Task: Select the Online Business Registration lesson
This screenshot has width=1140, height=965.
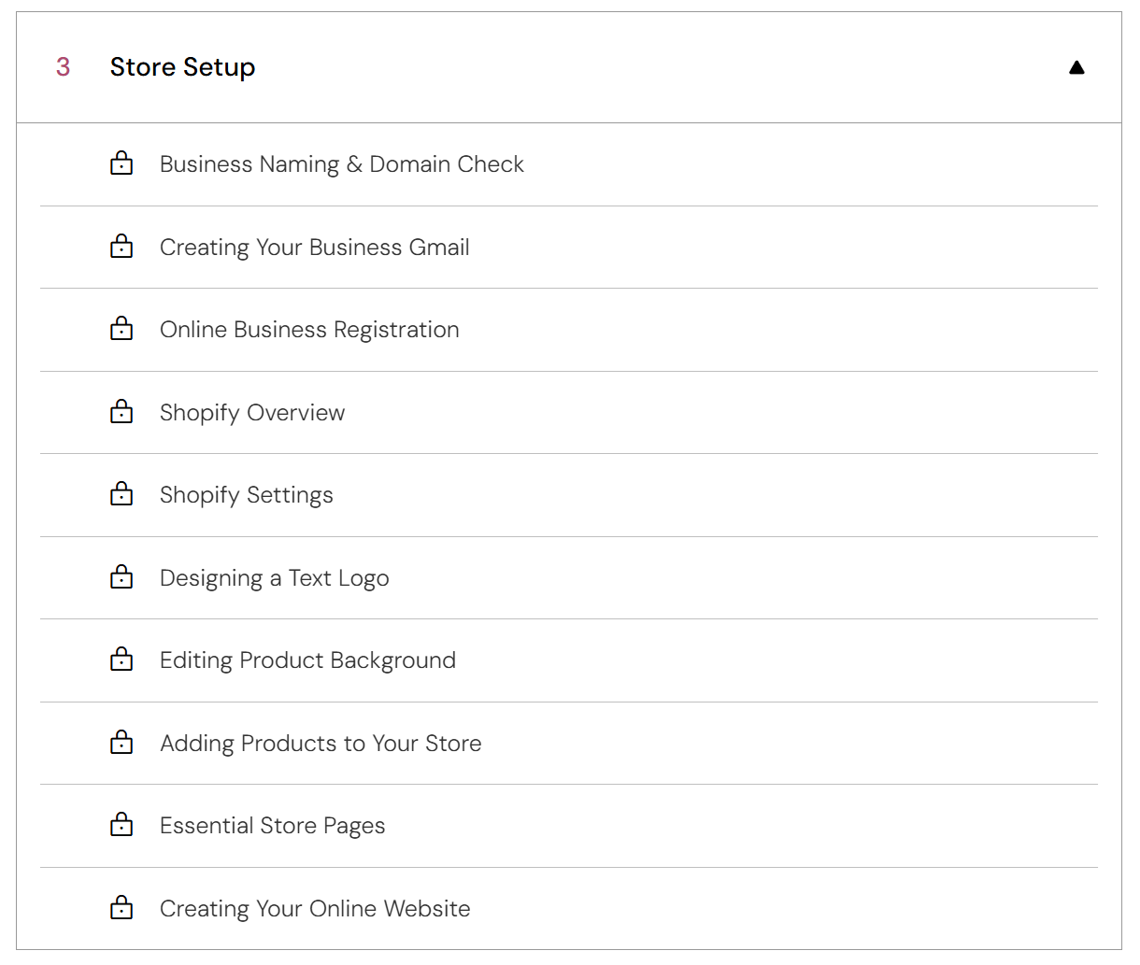Action: [309, 330]
